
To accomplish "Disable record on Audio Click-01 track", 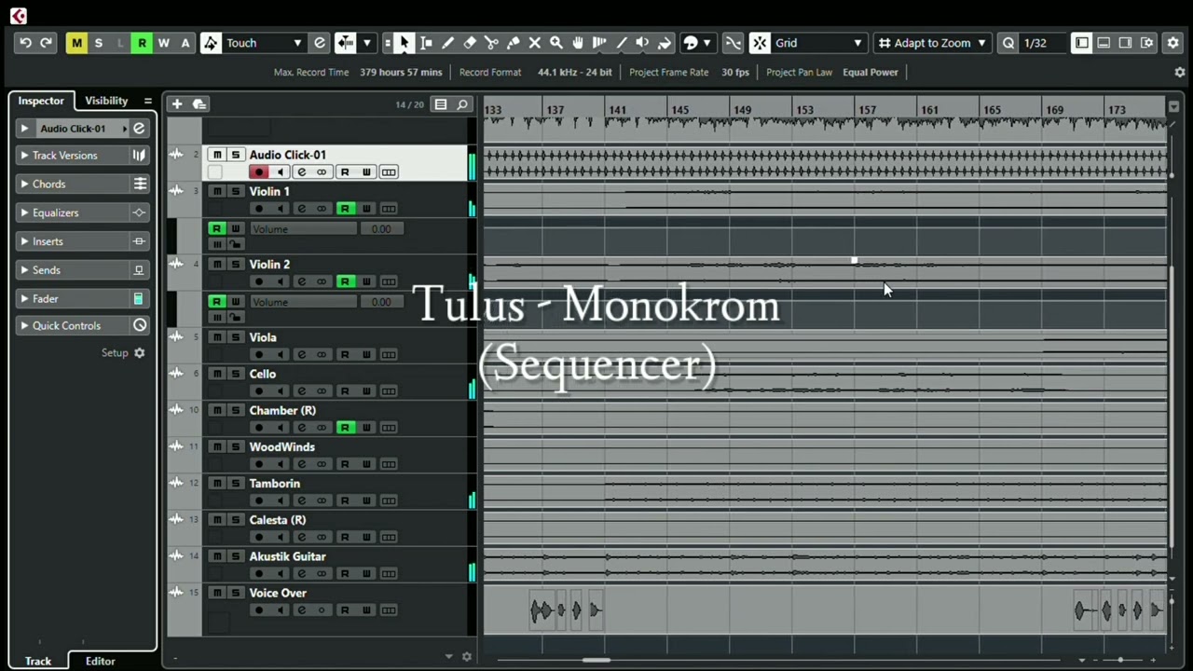I will (x=259, y=172).
